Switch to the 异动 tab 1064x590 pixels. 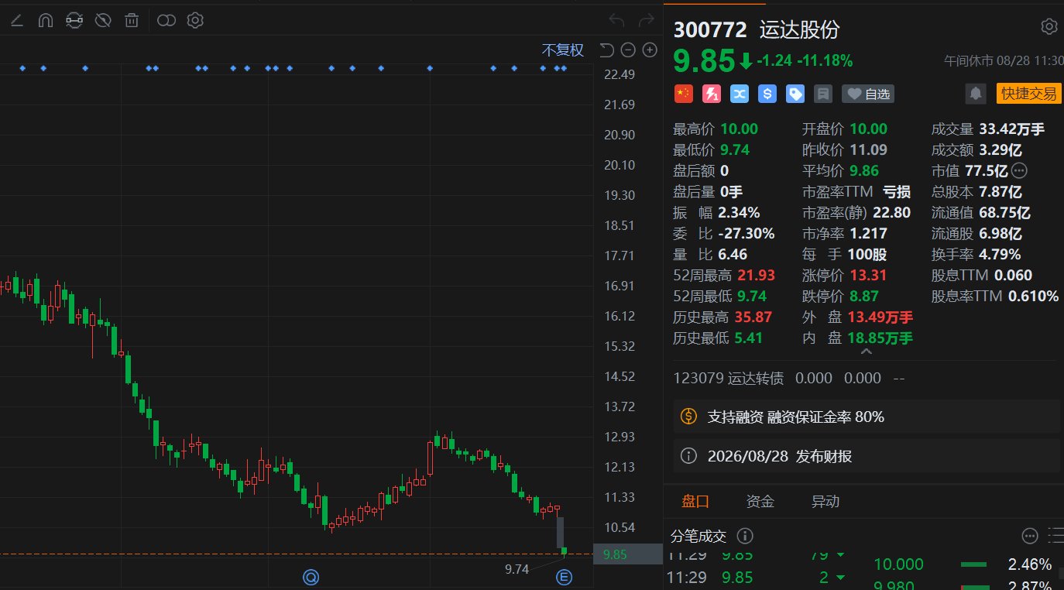pos(825,502)
